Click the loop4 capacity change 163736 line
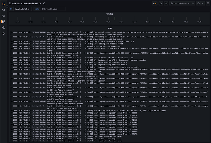The image size is (211, 143). point(92,125)
